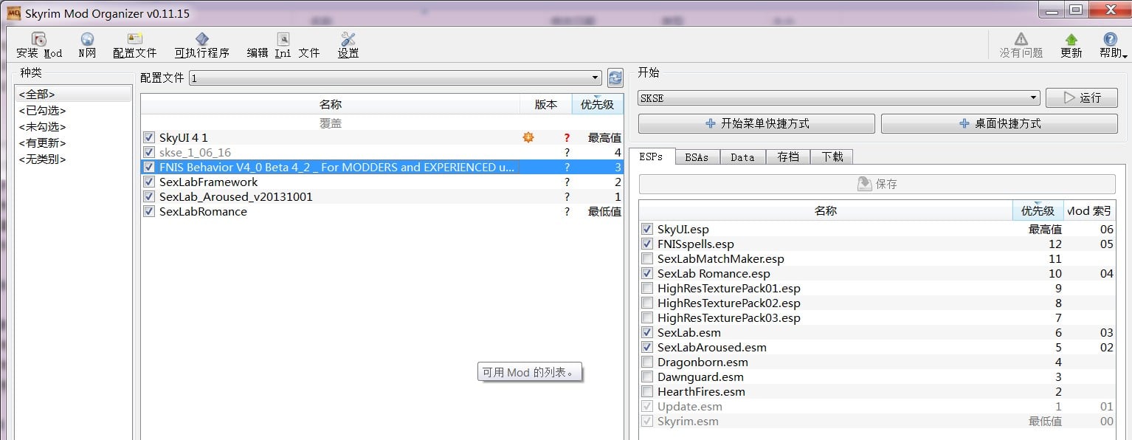Uncheck the SexLabRomance mod checkbox
This screenshot has width=1132, height=440.
[x=149, y=211]
